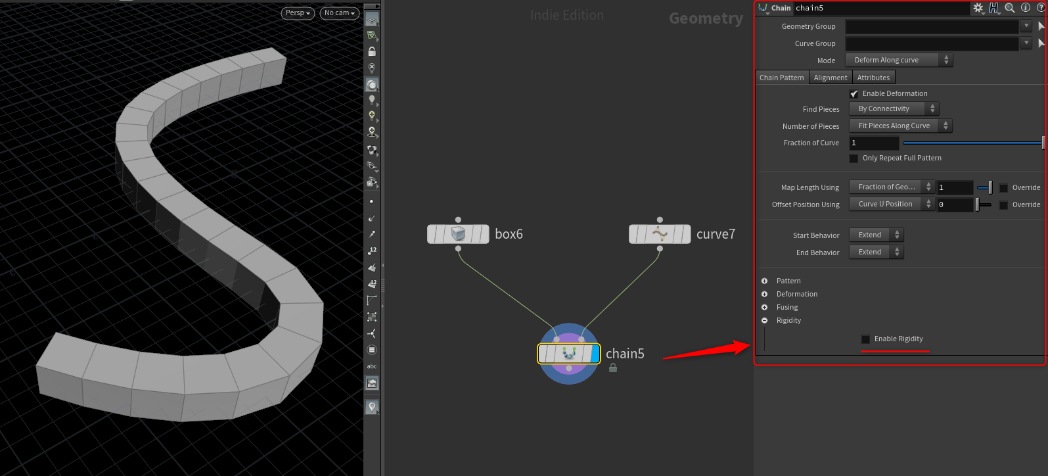
Task: Open Offset Position Using Curve U Position dropdown
Action: pos(891,204)
